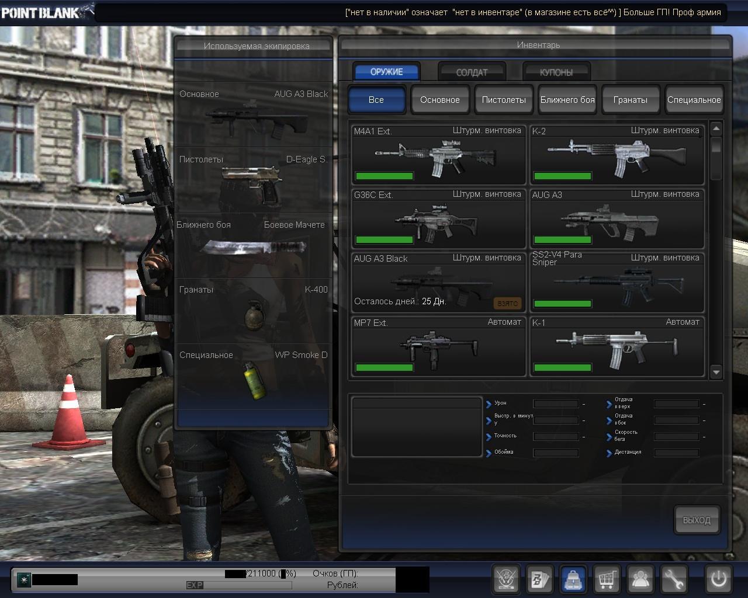Image resolution: width=748 pixels, height=598 pixels.
Task: Choose the grey AUG A3 weapon image
Action: pos(610,222)
